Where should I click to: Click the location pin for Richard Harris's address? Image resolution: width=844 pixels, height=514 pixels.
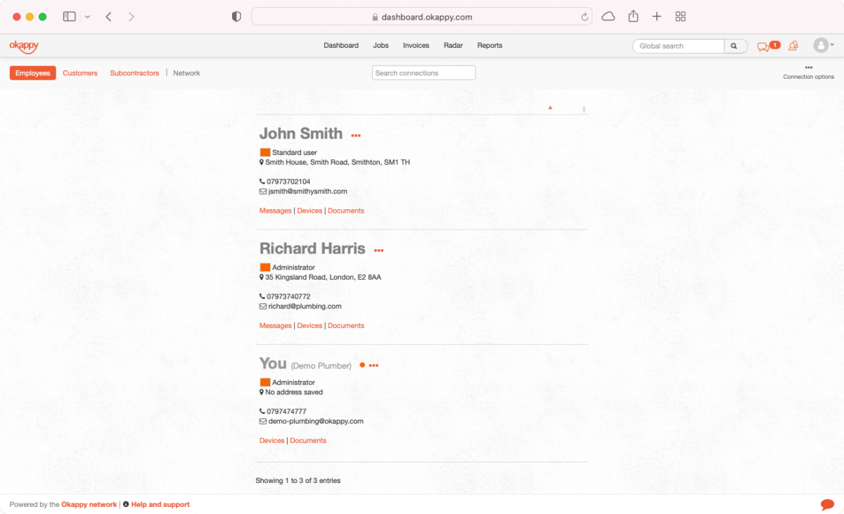(x=262, y=277)
